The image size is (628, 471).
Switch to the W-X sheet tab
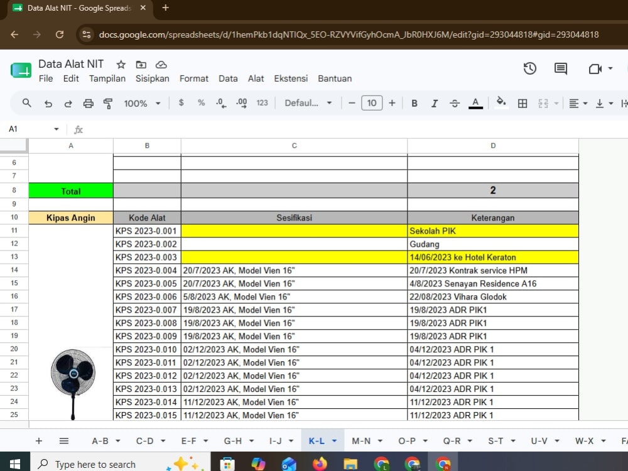pyautogui.click(x=584, y=441)
